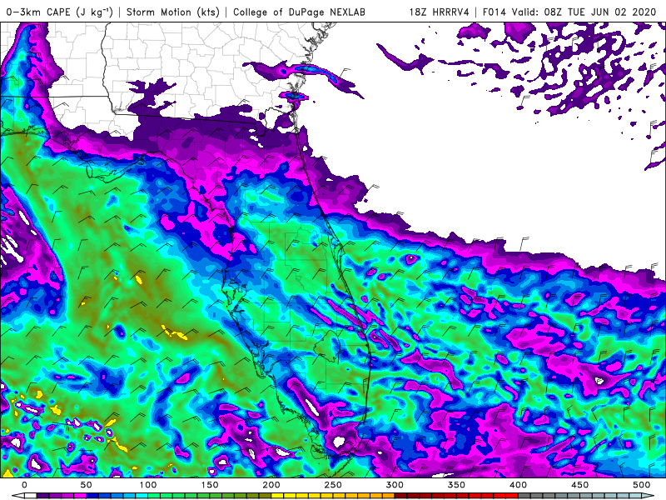
Task: Click the color bar label '200'
Action: point(271,485)
